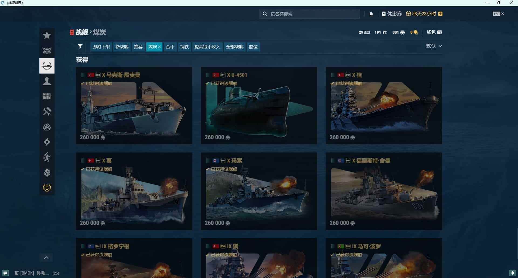View the currency balance showing 191
This screenshot has width=518, height=278.
pyautogui.click(x=381, y=32)
